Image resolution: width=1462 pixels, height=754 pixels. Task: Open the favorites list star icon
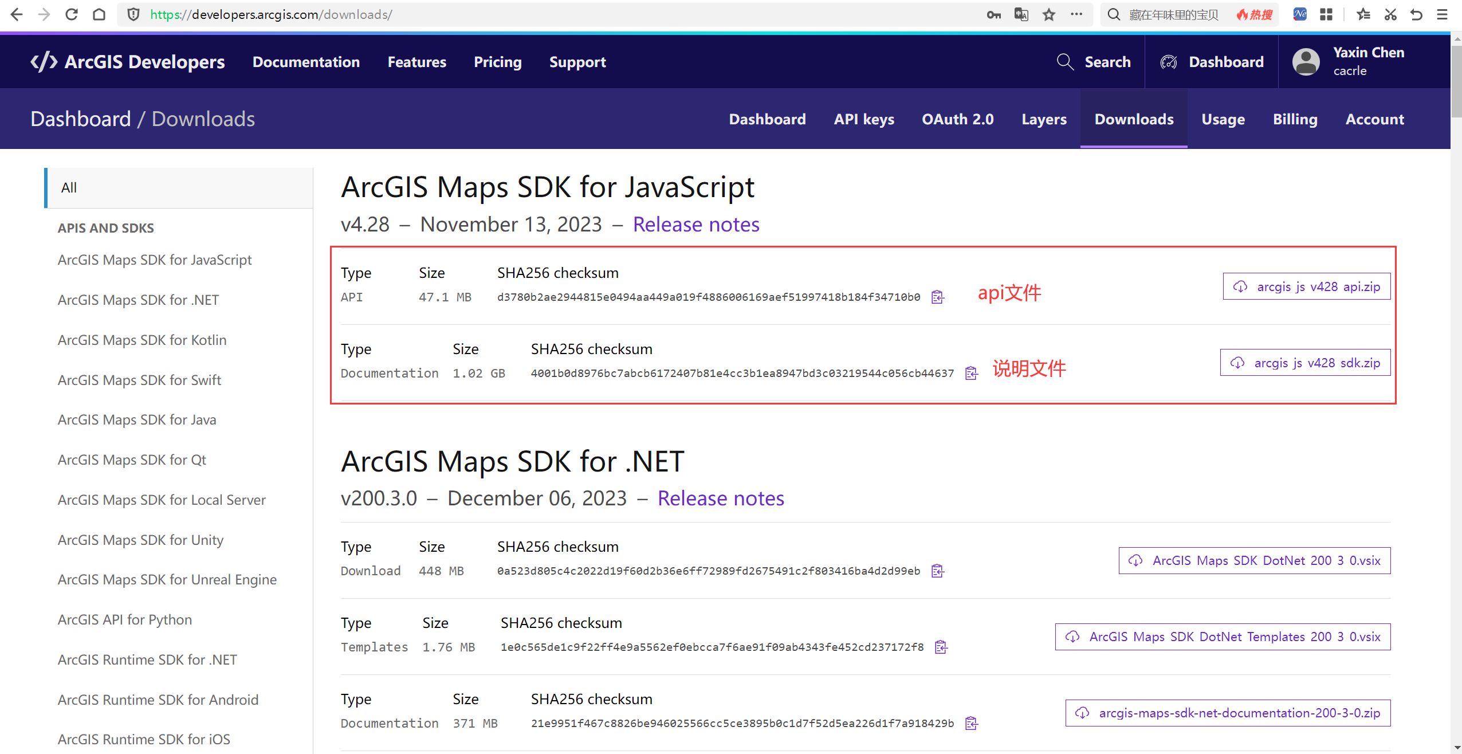click(x=1363, y=14)
